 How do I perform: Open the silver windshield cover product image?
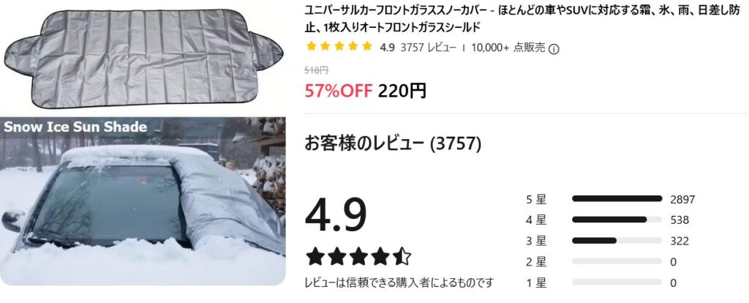tap(143, 59)
